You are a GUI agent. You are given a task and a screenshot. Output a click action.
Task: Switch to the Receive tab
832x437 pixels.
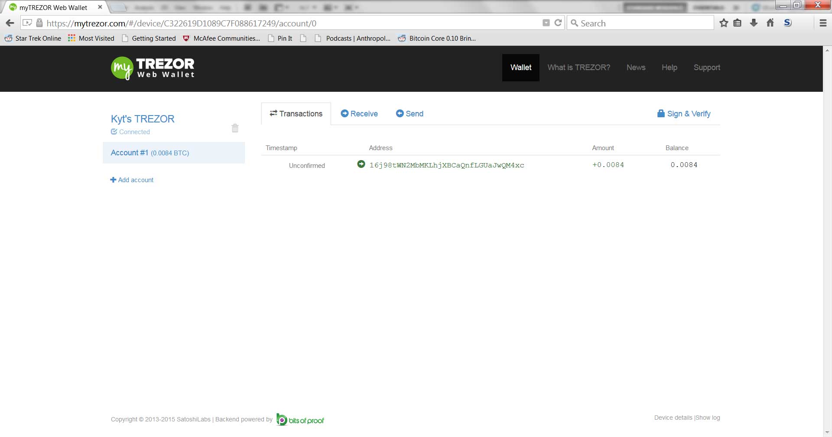click(x=359, y=114)
